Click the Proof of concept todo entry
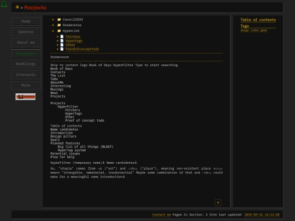The height and width of the screenshot is (221, 295). pyautogui.click(x=85, y=121)
